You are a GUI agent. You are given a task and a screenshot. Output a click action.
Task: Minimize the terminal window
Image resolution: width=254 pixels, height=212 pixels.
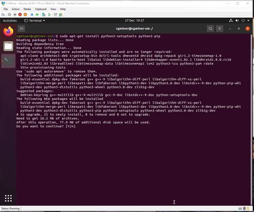point(230,29)
